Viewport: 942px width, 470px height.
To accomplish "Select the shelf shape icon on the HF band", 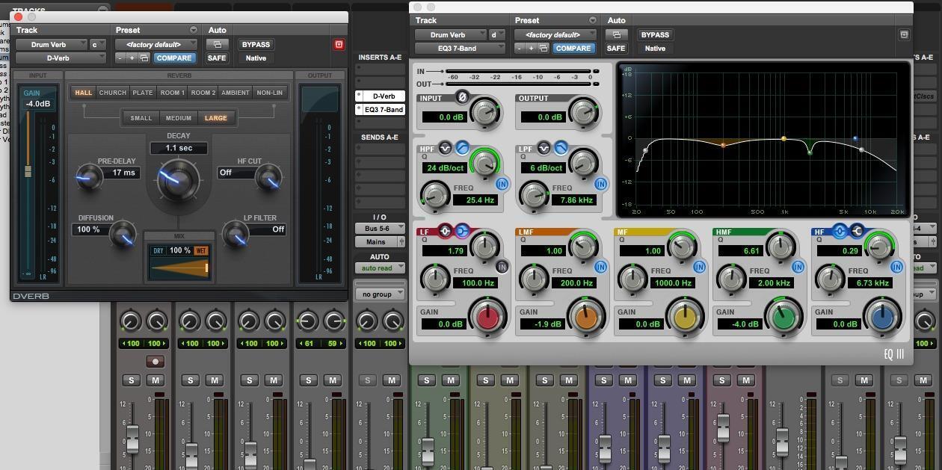I will tap(855, 232).
